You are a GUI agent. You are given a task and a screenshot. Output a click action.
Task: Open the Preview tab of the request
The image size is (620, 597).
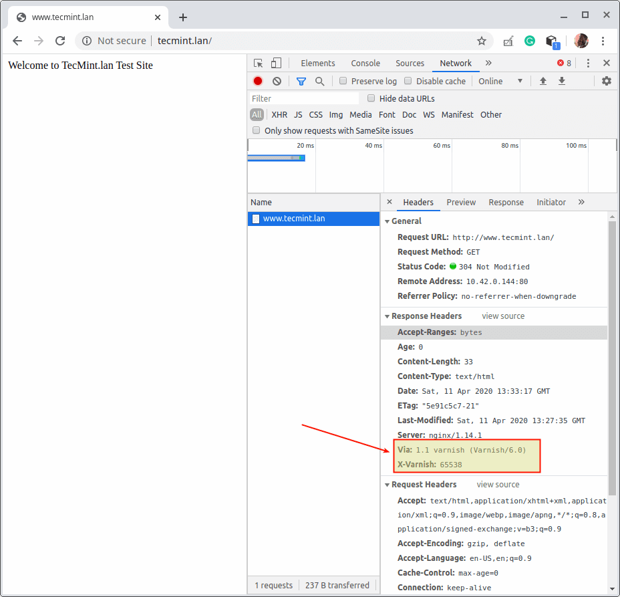(461, 202)
